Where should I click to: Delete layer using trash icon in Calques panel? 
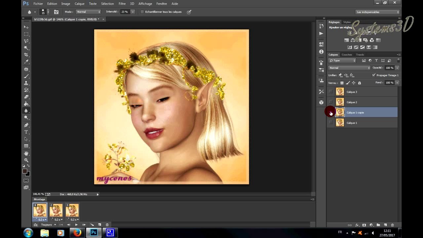click(x=392, y=225)
